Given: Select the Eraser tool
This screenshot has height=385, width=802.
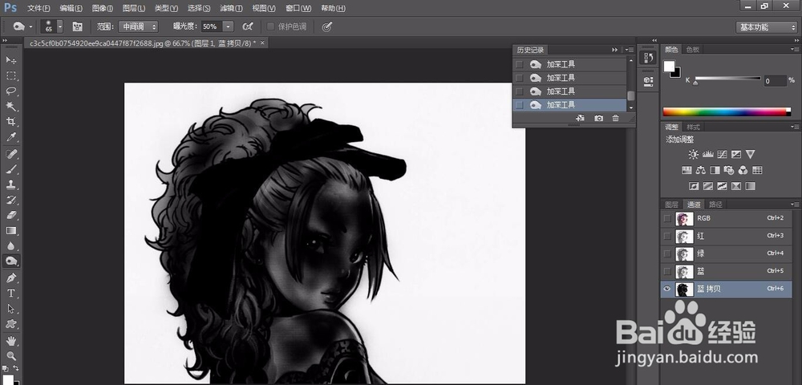Looking at the screenshot, I should tap(10, 215).
